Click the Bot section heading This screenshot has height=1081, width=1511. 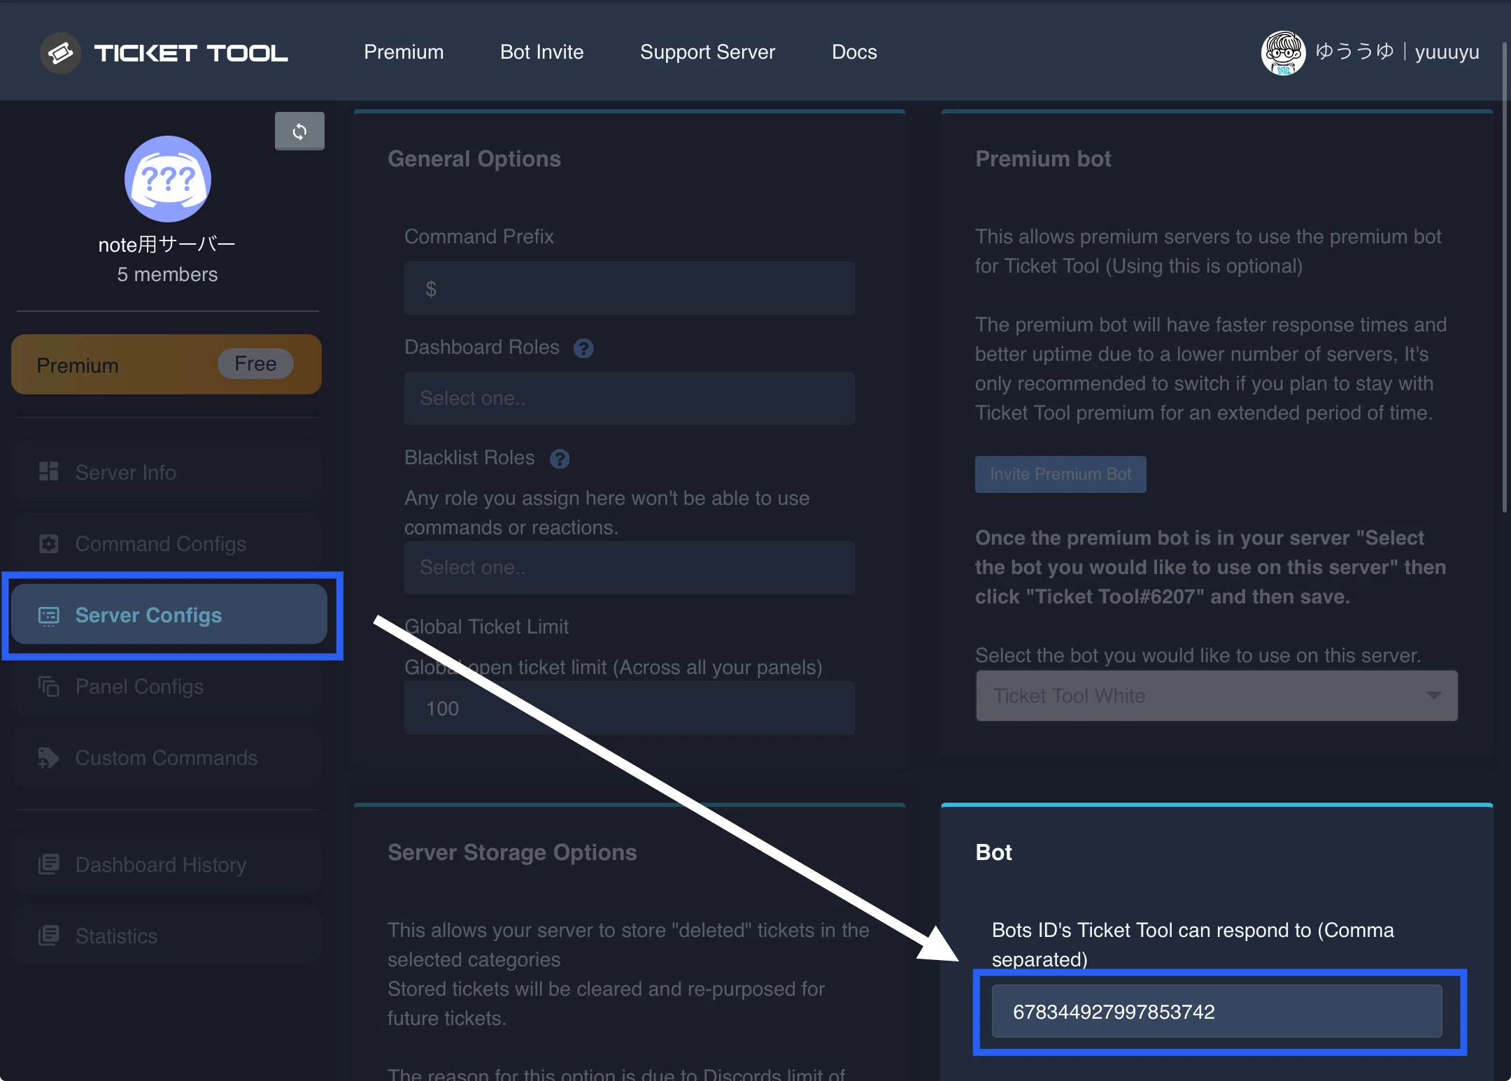993,852
